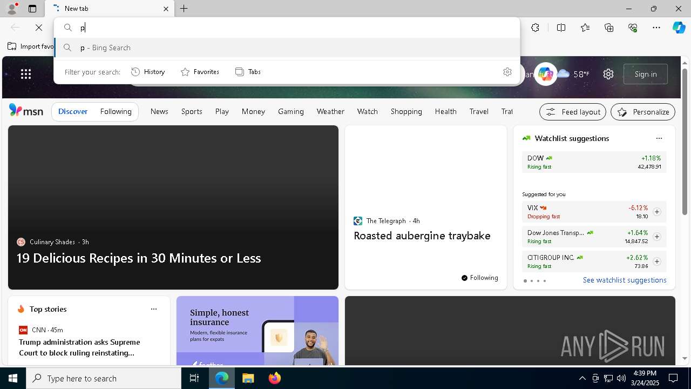Open Feed layout options
The height and width of the screenshot is (389, 691).
[573, 112]
